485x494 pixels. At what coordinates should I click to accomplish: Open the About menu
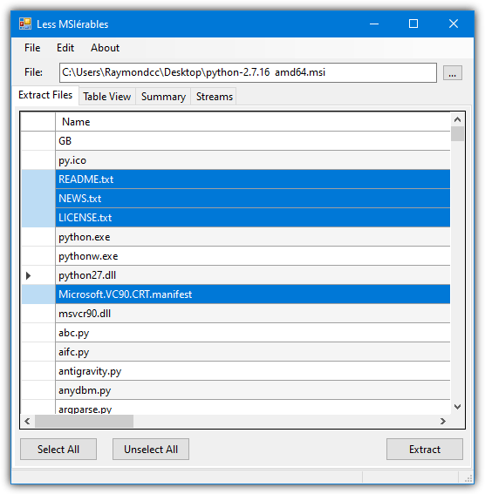click(x=105, y=48)
